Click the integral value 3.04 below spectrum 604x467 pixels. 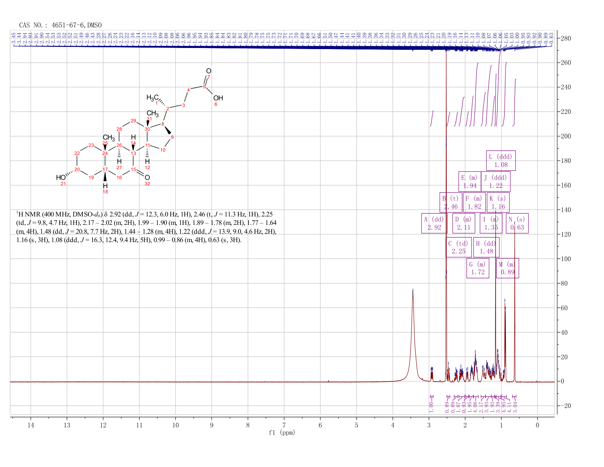pos(515,407)
